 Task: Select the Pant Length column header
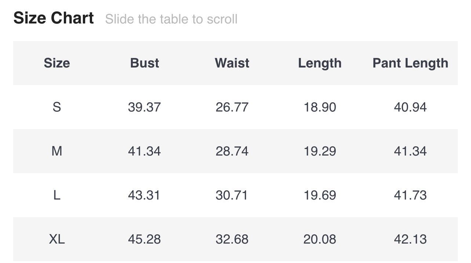click(x=410, y=63)
